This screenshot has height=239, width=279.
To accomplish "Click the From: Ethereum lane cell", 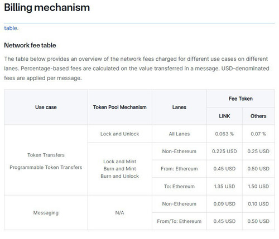I will (x=179, y=169).
